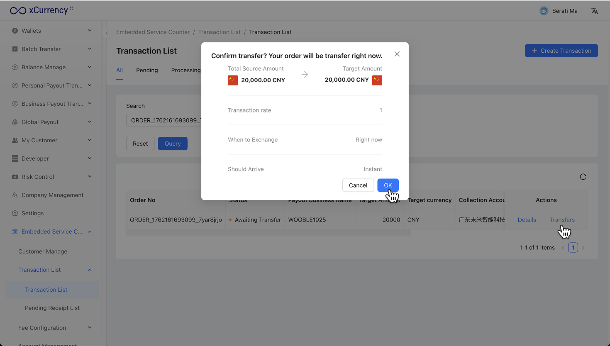The height and width of the screenshot is (346, 610).
Task: Expand Fee Configuration submenu
Action: pyautogui.click(x=90, y=328)
